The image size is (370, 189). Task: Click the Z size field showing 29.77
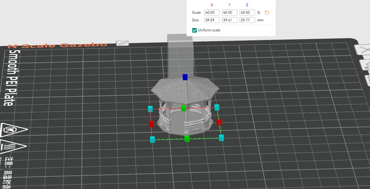[247, 20]
